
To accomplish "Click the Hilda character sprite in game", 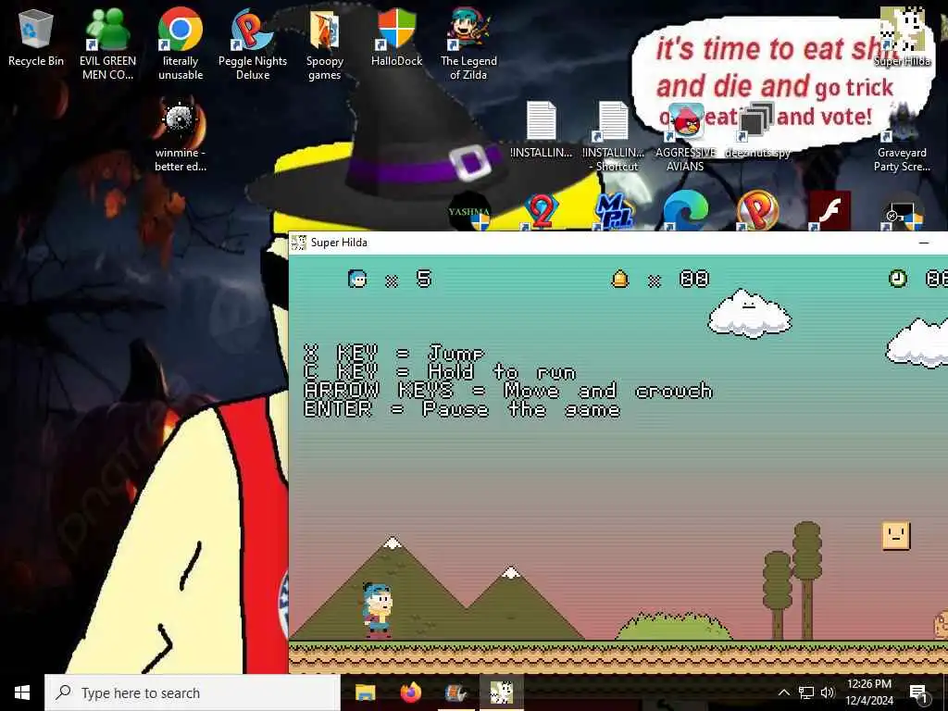I will tap(378, 609).
